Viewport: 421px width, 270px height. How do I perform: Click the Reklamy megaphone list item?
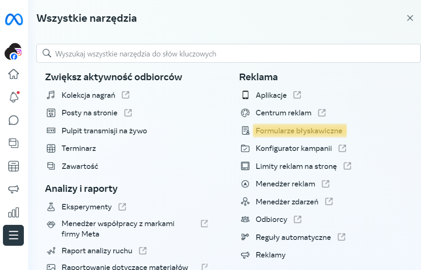[x=270, y=255]
